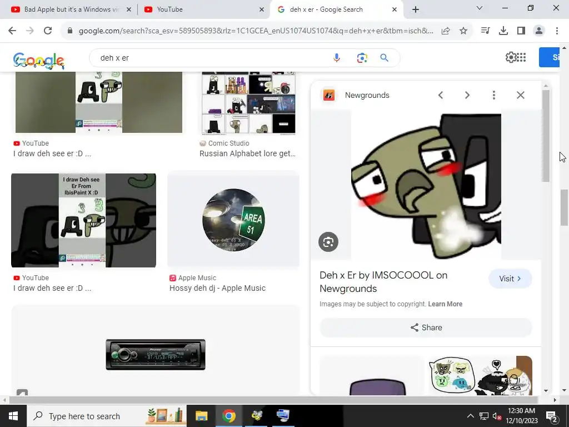
Task: Open Chrome three-dot menu
Action: [557, 31]
